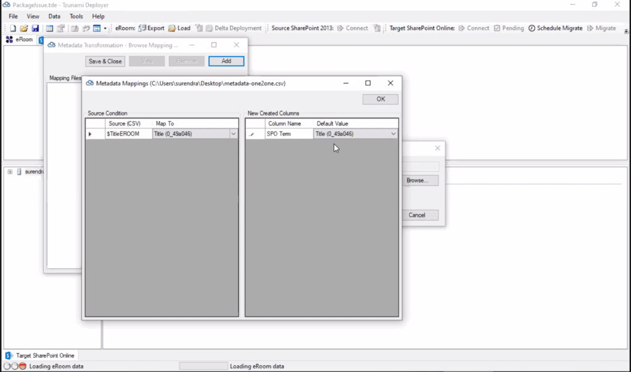Expand the surendra tree node
This screenshot has height=372, width=631.
(x=10, y=172)
